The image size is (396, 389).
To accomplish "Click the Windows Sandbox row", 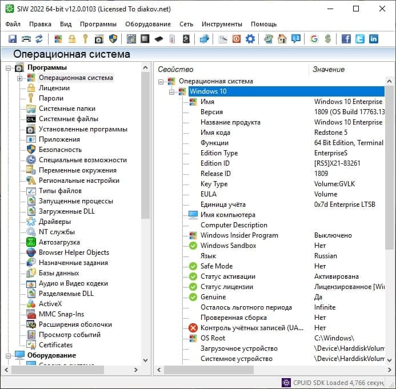I will tap(286, 246).
